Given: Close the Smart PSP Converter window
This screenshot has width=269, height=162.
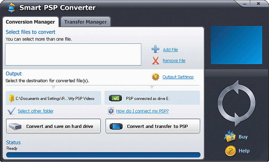Looking at the screenshot, I should click(x=258, y=4).
